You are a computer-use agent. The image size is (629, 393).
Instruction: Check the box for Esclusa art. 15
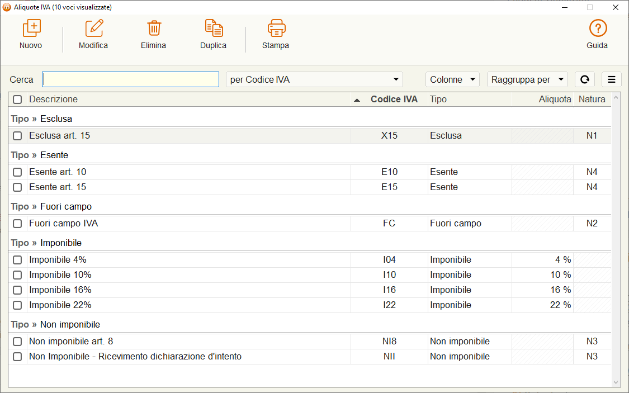click(x=17, y=136)
